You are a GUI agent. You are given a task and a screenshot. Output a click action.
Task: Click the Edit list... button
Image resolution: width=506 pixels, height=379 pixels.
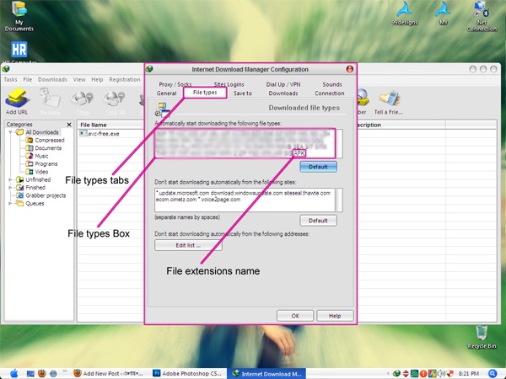click(188, 245)
